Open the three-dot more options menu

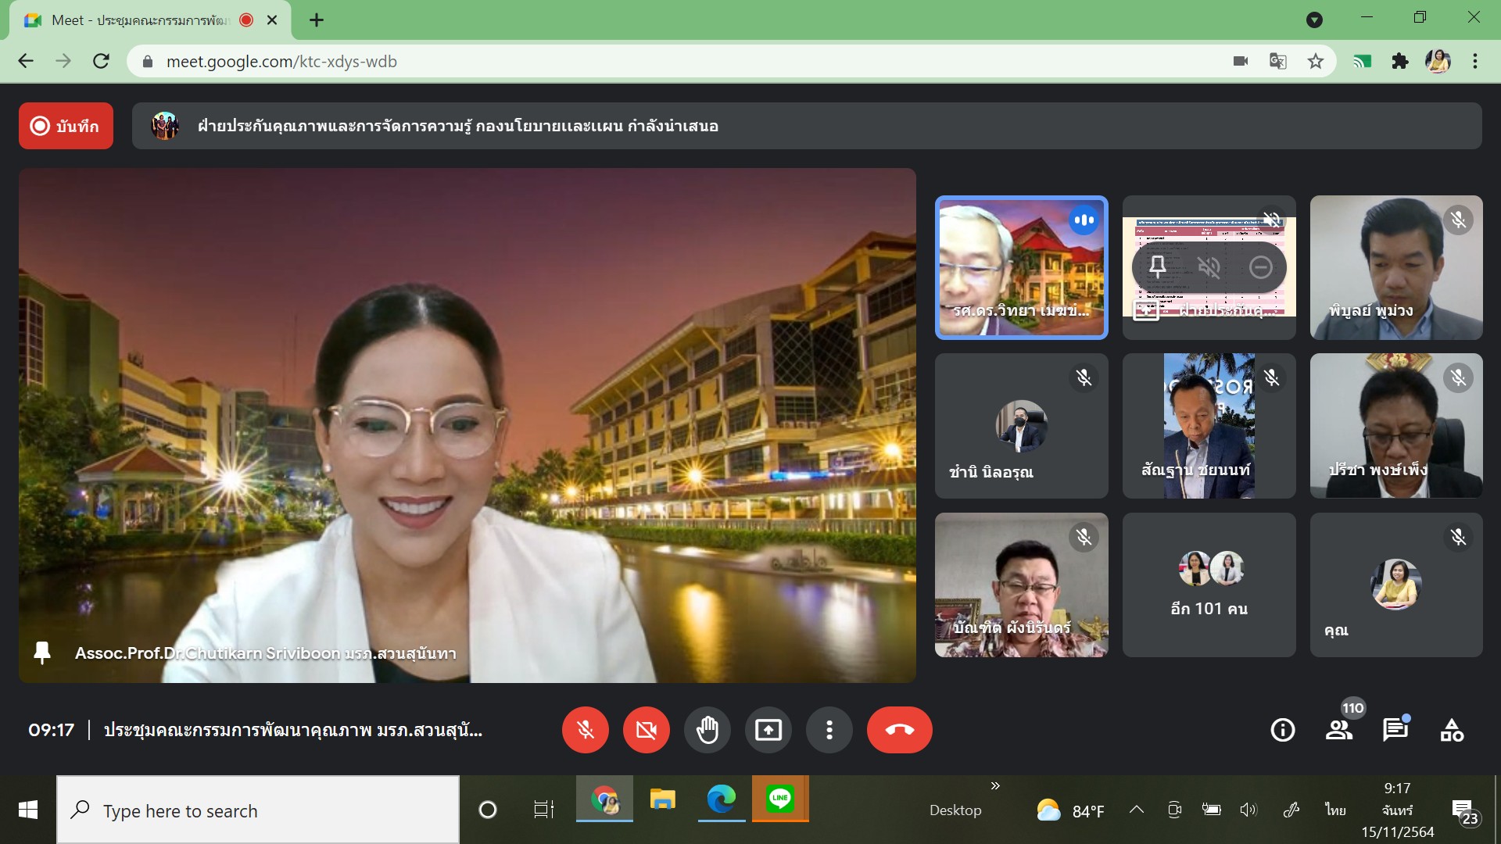coord(829,730)
